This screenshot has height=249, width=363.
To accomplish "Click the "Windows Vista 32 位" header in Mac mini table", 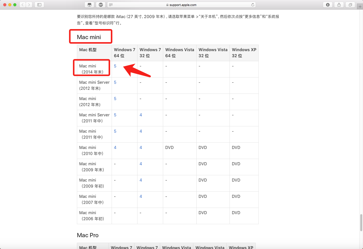I will pos(213,53).
